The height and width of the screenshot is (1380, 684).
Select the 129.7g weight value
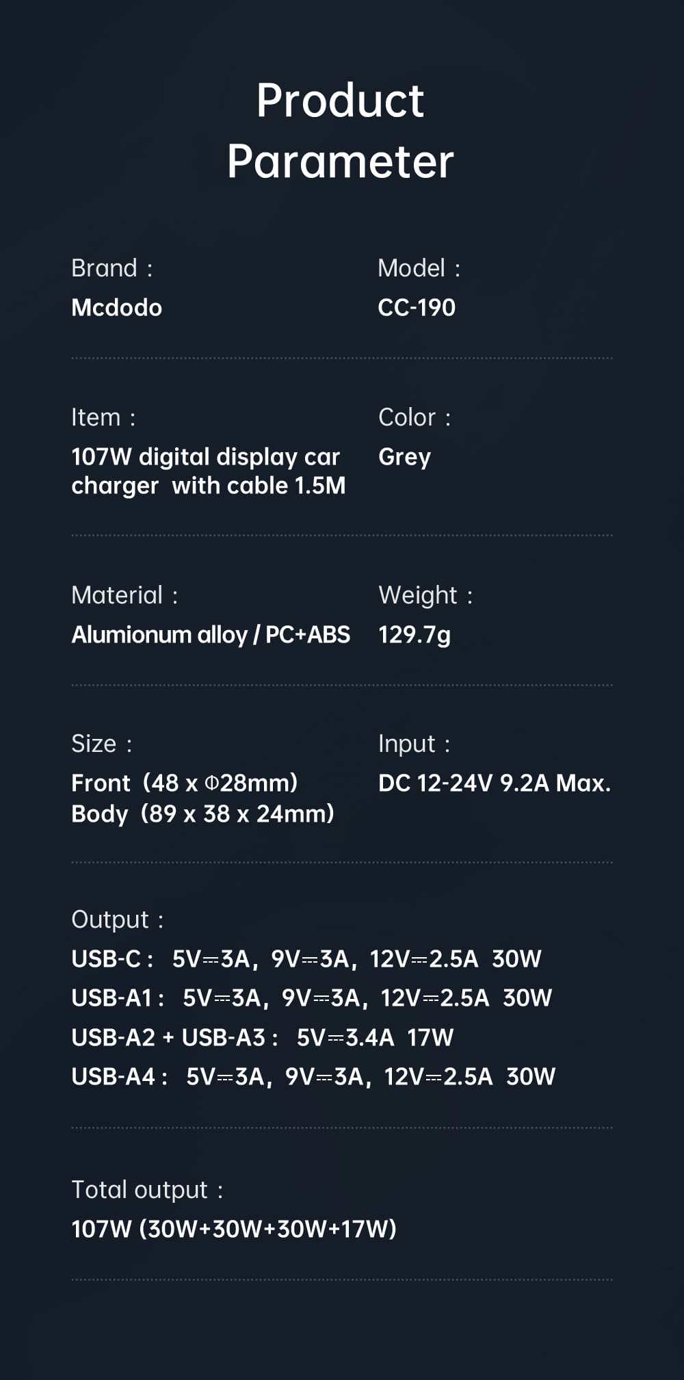(415, 635)
